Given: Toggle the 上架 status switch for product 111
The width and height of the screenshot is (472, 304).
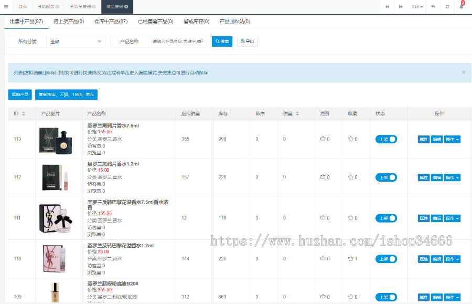Looking at the screenshot, I should 386,218.
